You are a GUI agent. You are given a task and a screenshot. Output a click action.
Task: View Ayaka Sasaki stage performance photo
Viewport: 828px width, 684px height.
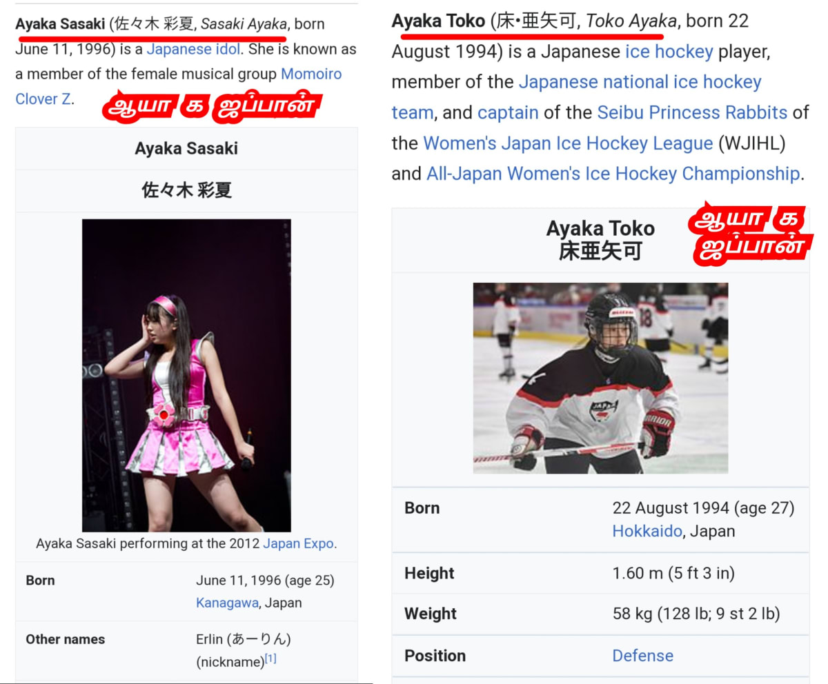pyautogui.click(x=186, y=375)
